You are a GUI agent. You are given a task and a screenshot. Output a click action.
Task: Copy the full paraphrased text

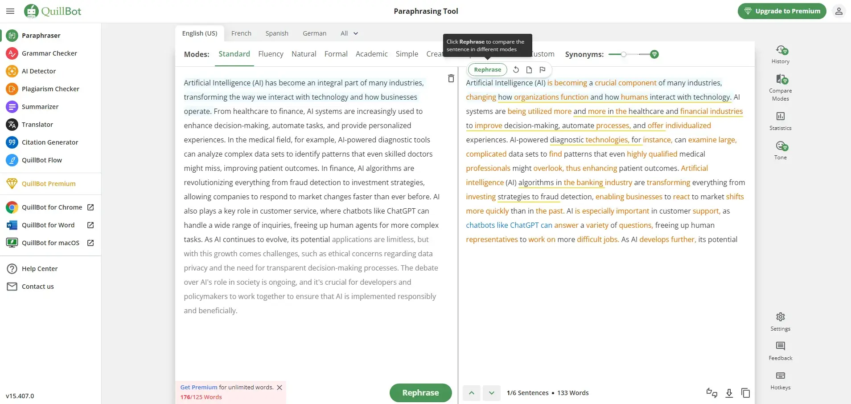[745, 393]
